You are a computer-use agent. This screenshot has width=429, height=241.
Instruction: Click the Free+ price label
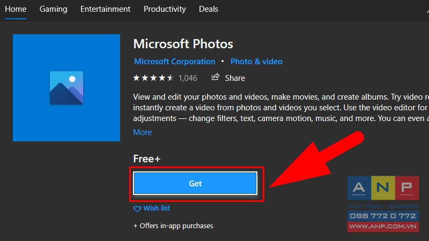click(x=146, y=159)
